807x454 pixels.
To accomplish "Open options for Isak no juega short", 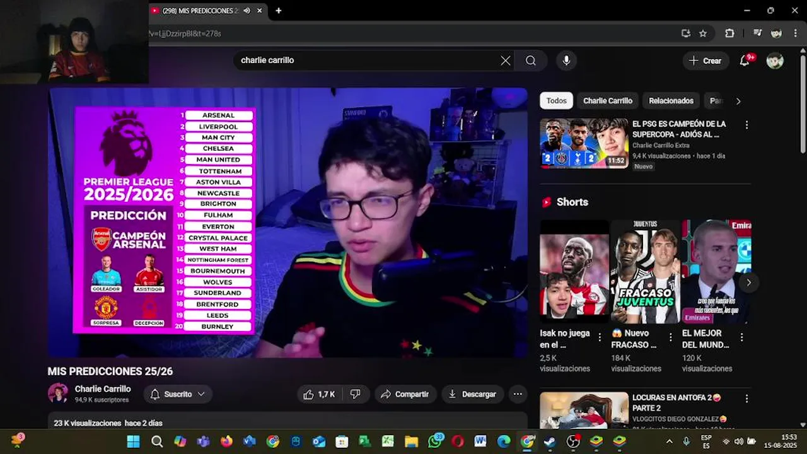I will click(600, 337).
